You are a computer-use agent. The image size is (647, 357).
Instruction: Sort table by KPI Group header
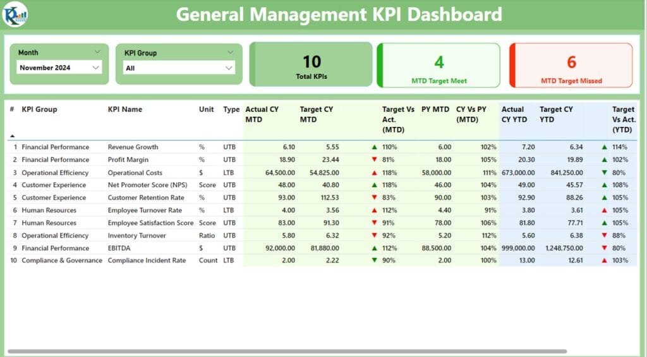[39, 109]
